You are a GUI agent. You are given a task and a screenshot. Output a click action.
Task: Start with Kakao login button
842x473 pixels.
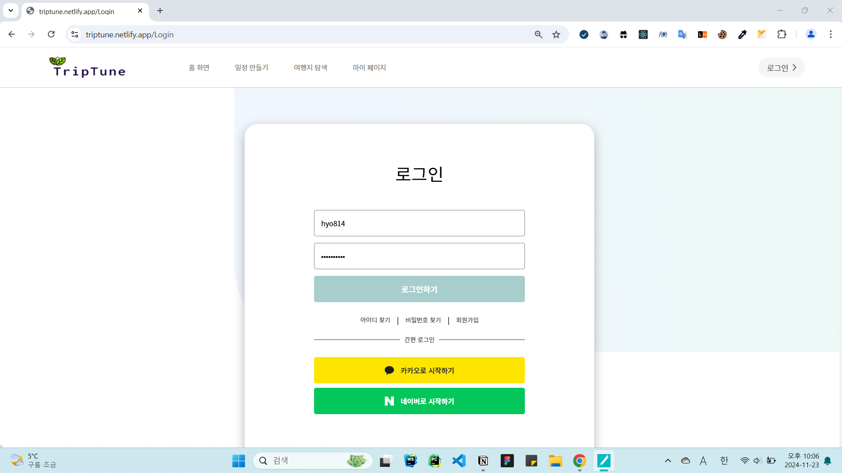419,370
